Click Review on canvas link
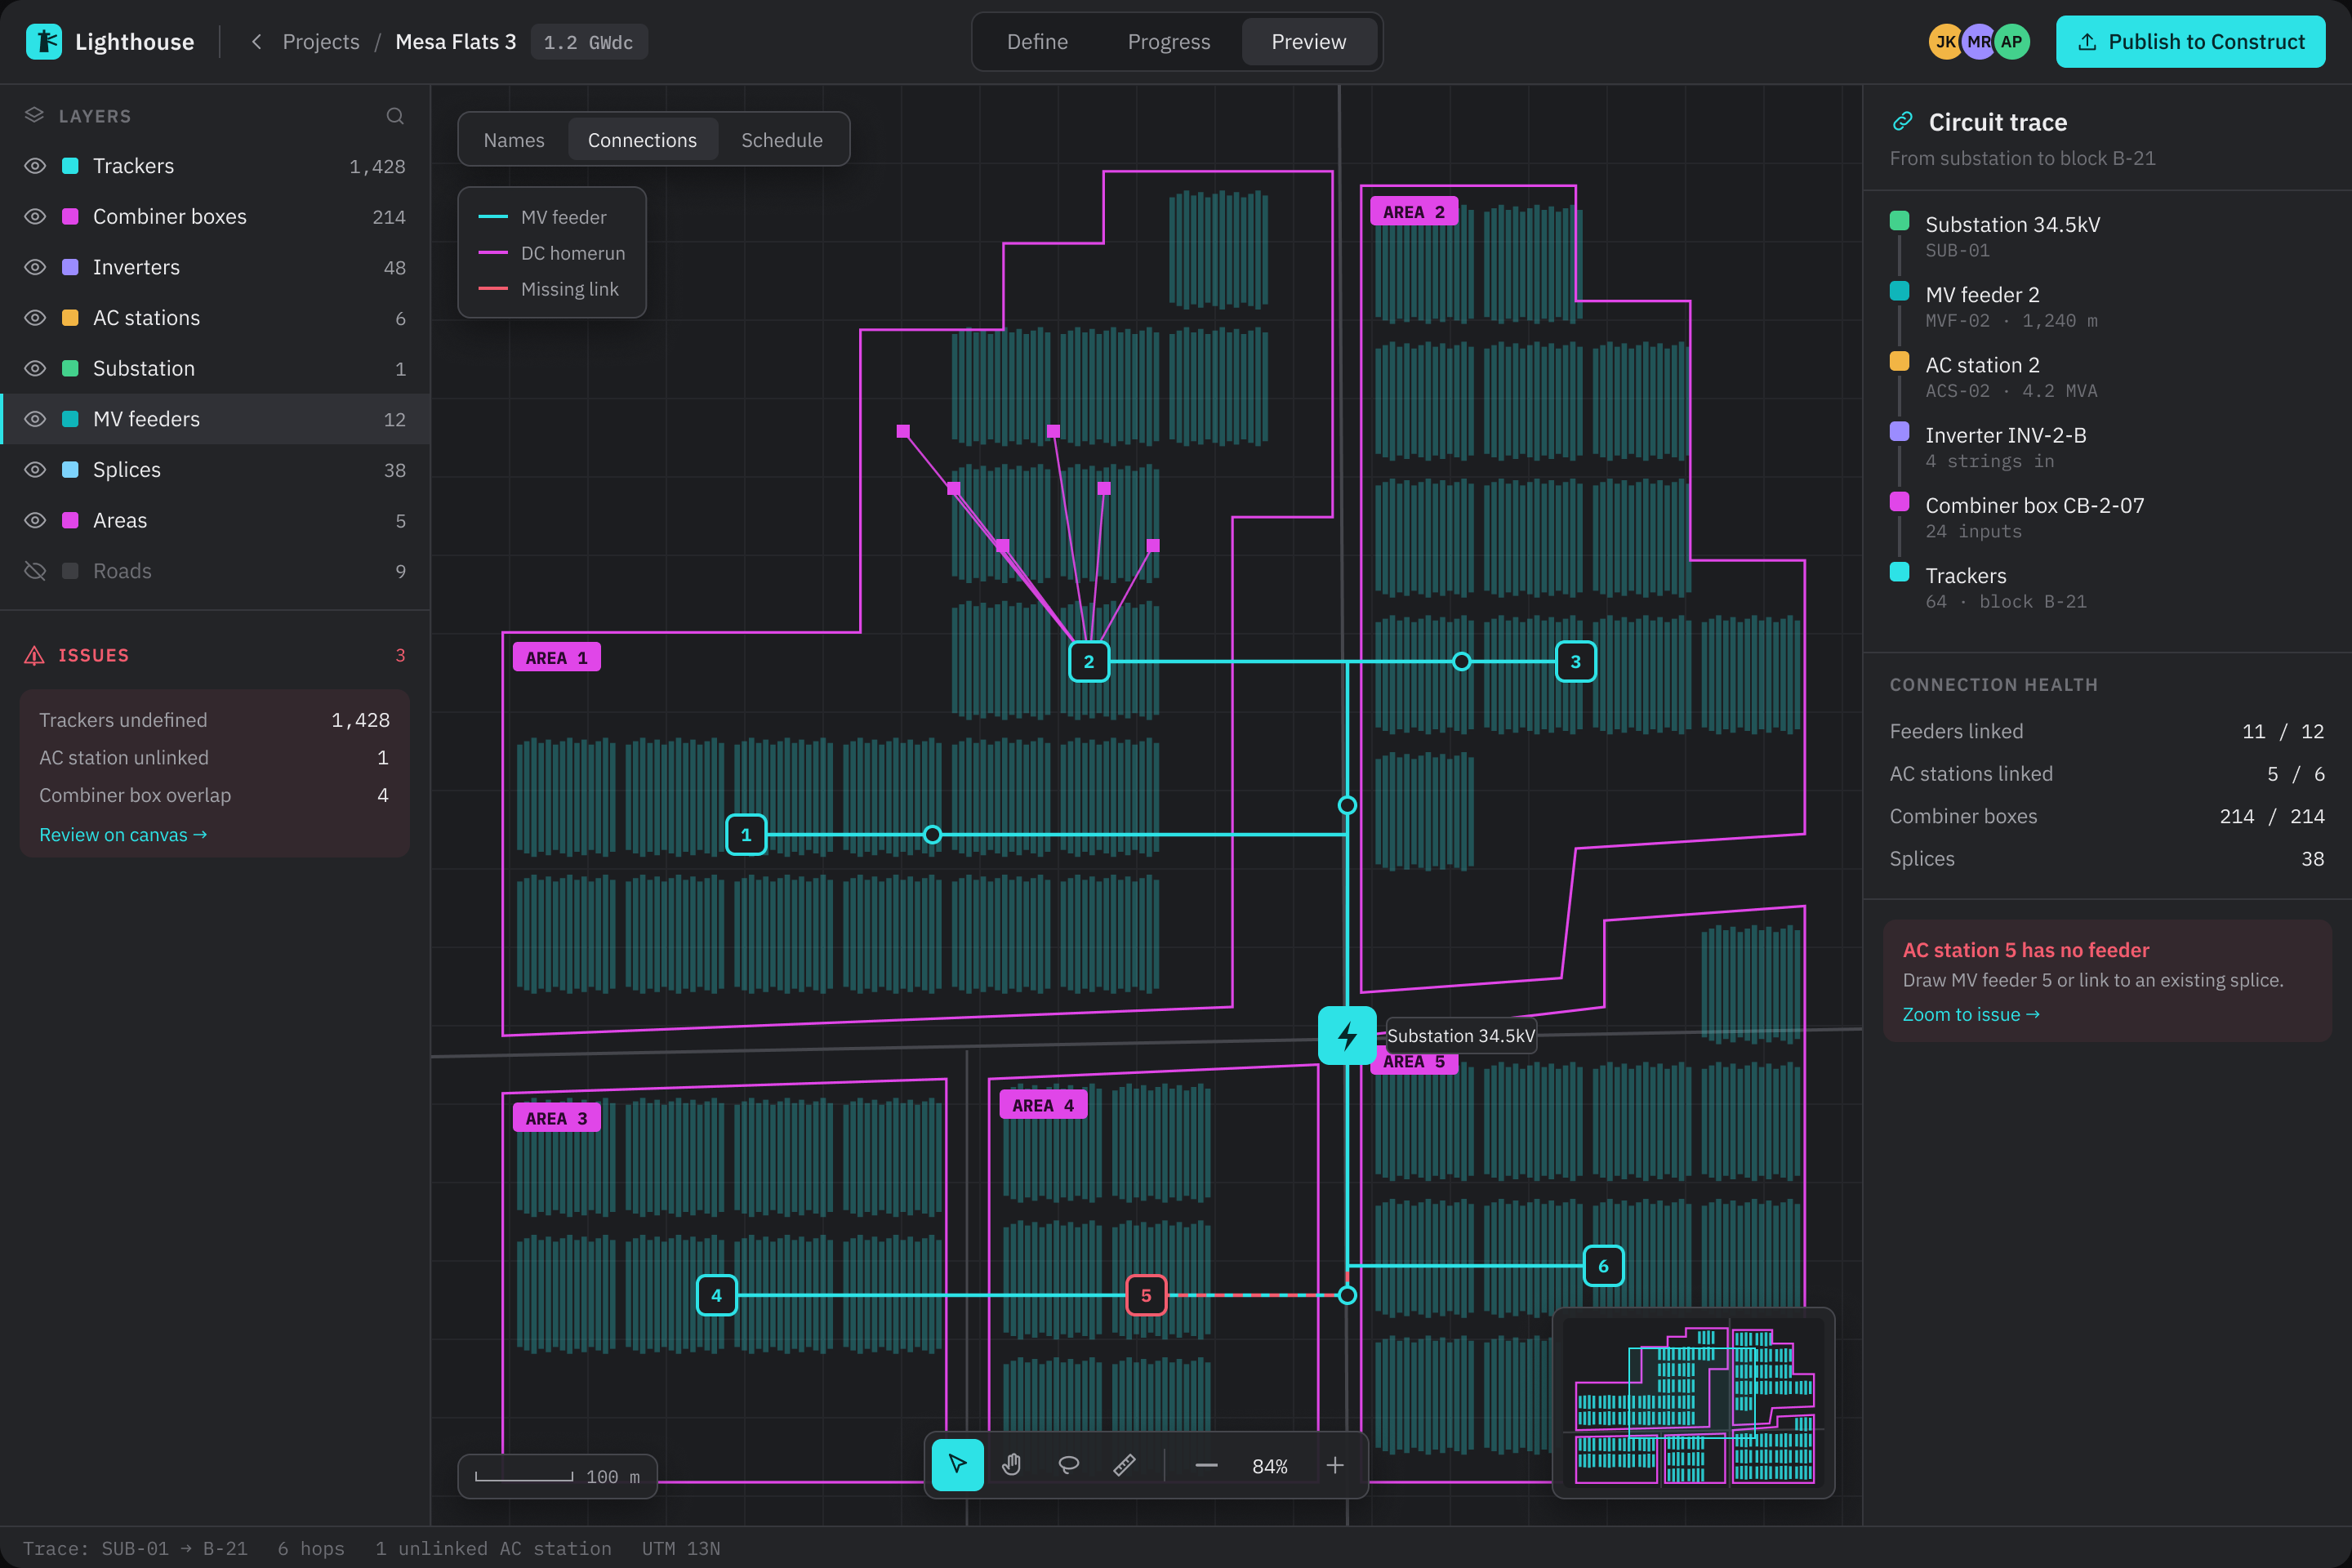 click(x=123, y=834)
